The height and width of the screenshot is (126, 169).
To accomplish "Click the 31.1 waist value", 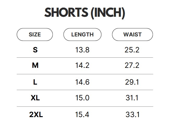I will 132,98.
